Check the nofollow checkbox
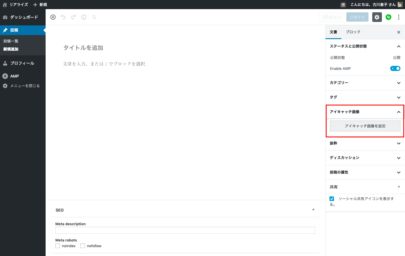 pyautogui.click(x=83, y=246)
